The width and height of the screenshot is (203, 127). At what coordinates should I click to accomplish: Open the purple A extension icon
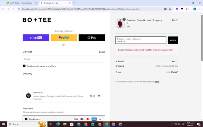[177, 9]
